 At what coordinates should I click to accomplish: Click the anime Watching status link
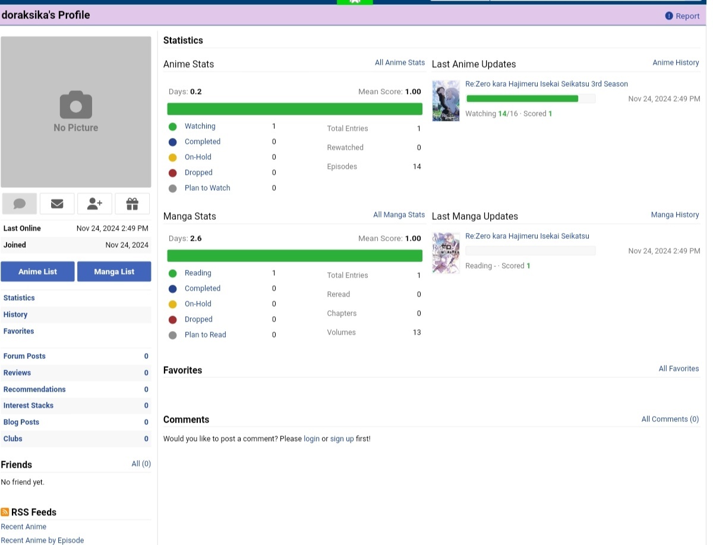tap(200, 126)
